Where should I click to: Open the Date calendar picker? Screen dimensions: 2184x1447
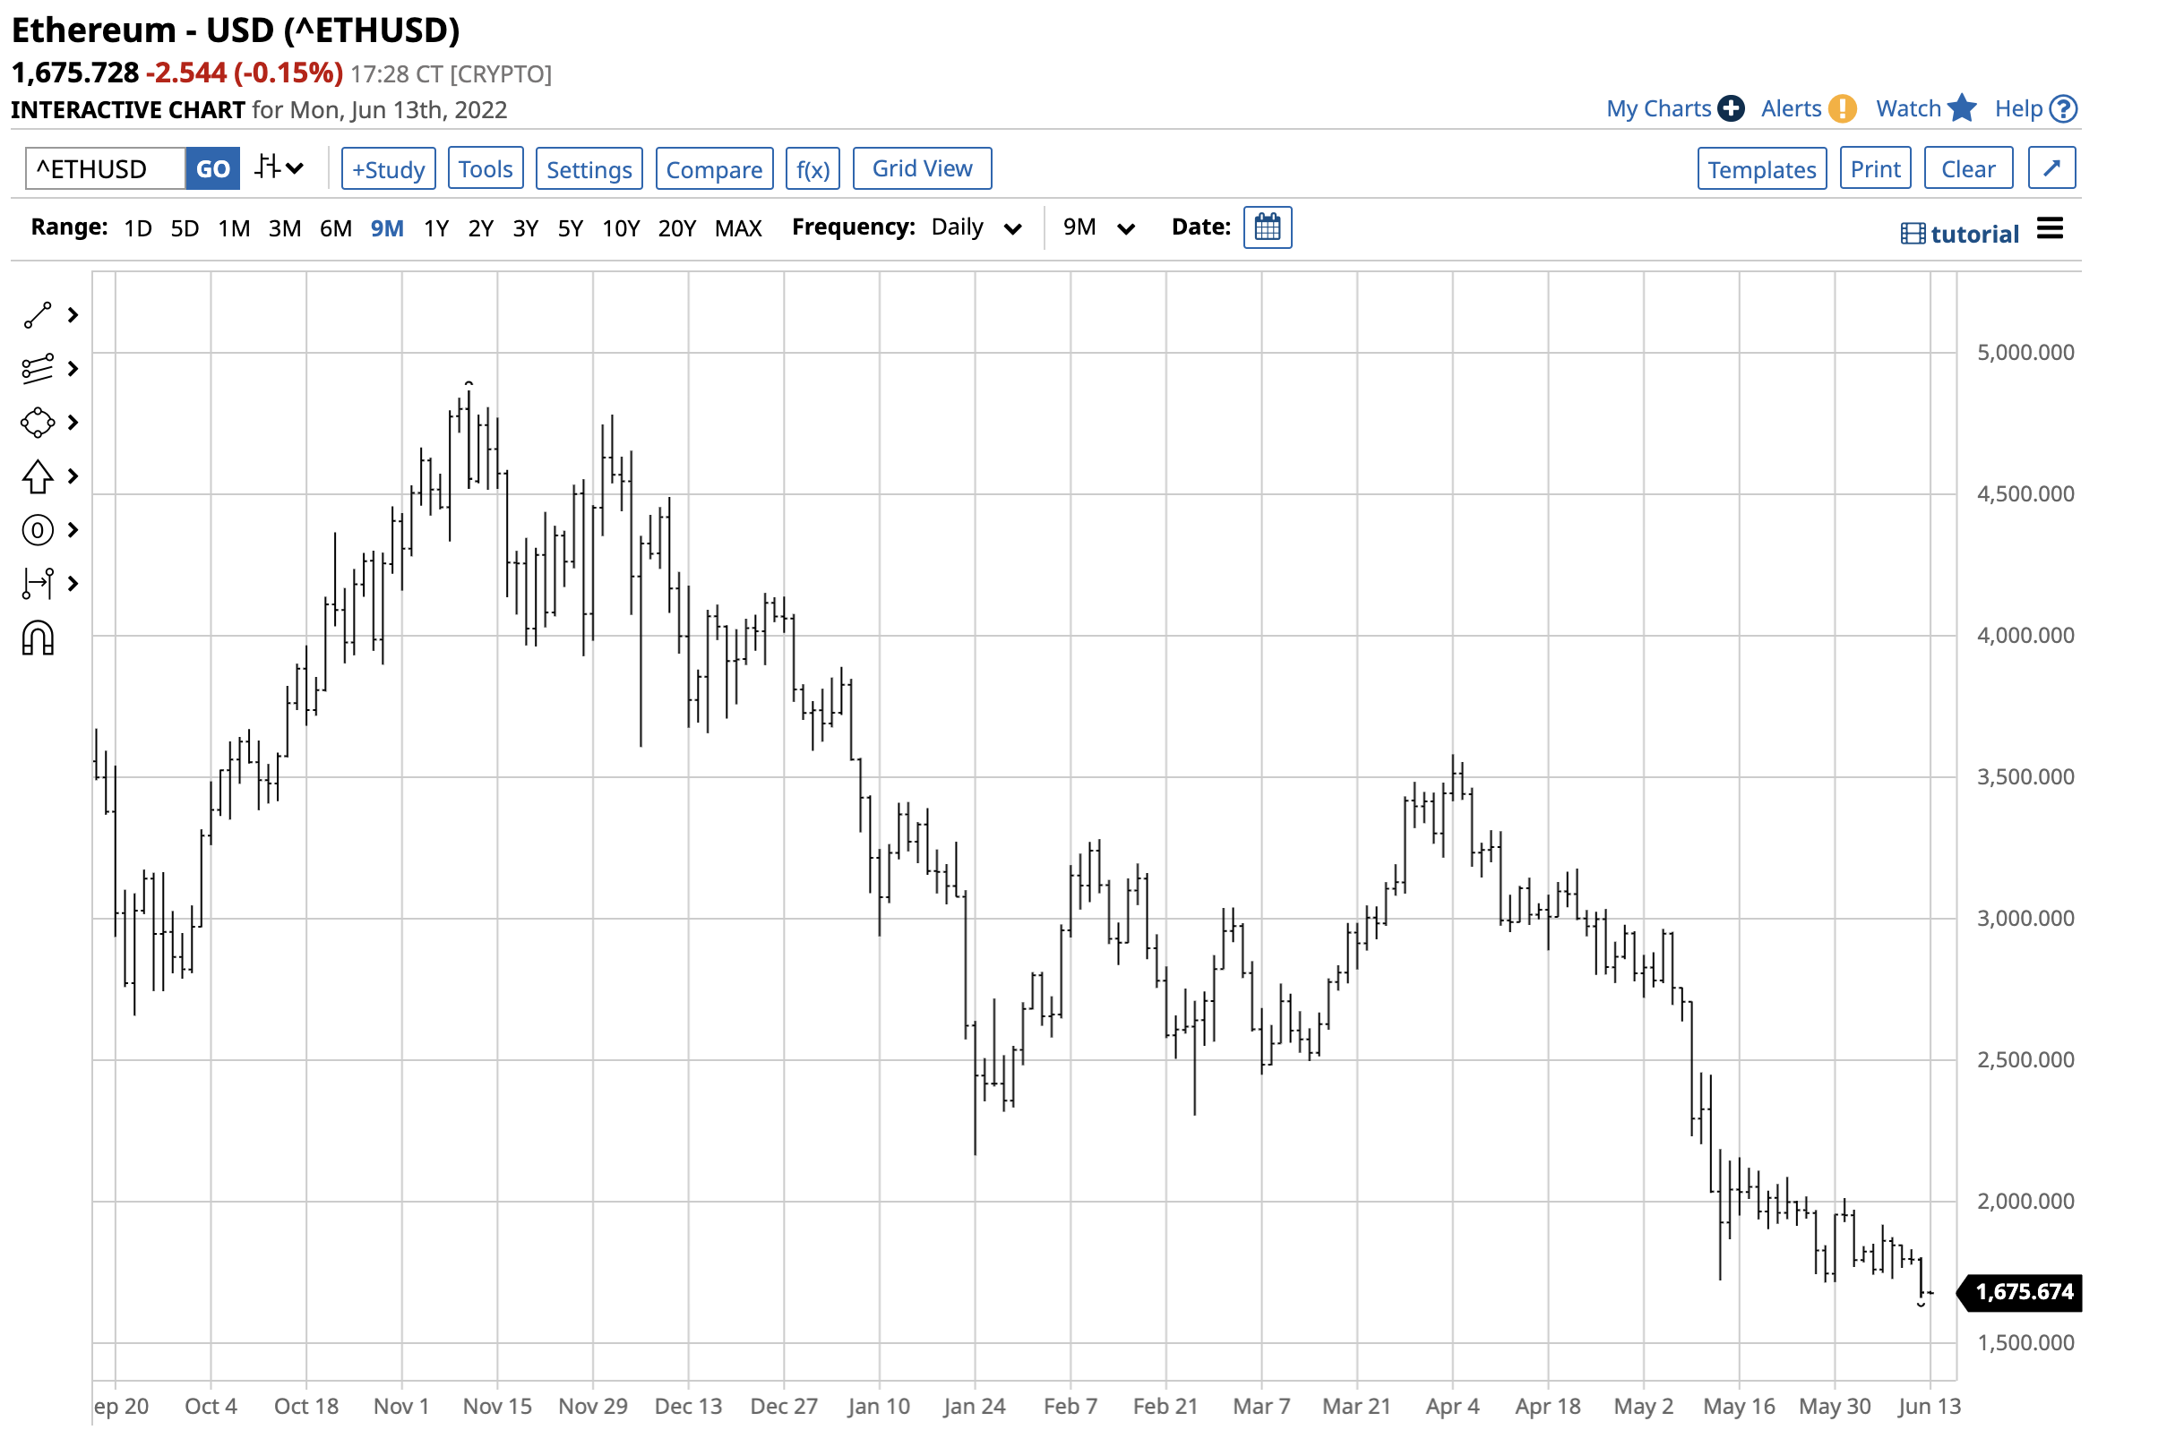click(1268, 227)
